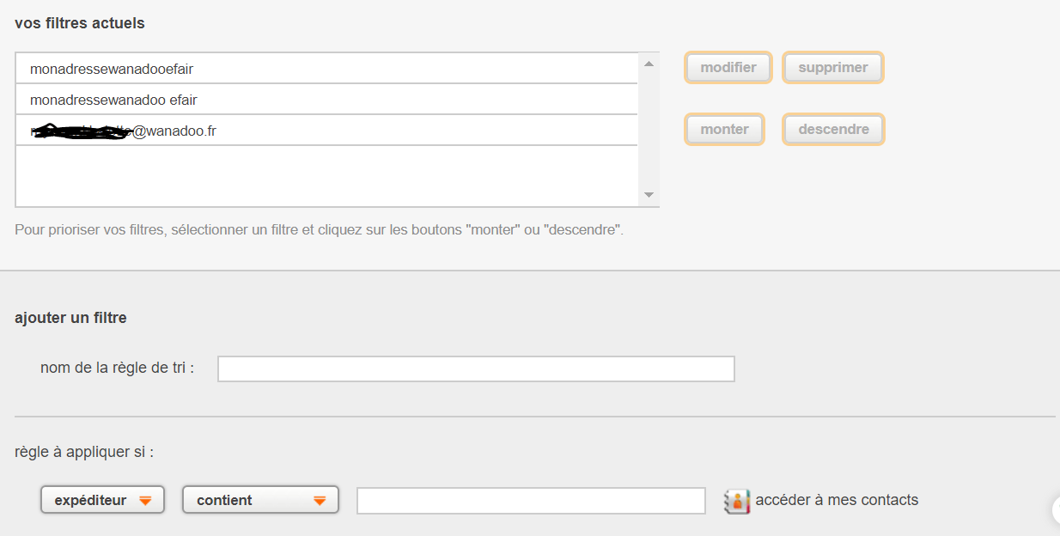The height and width of the screenshot is (536, 1060).
Task: Click the orange arrow on the expéditeur selector
Action: pyautogui.click(x=145, y=501)
